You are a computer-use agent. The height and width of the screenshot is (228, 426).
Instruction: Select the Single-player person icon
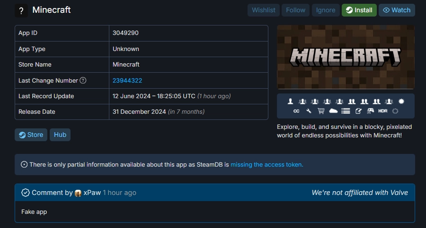coord(291,101)
